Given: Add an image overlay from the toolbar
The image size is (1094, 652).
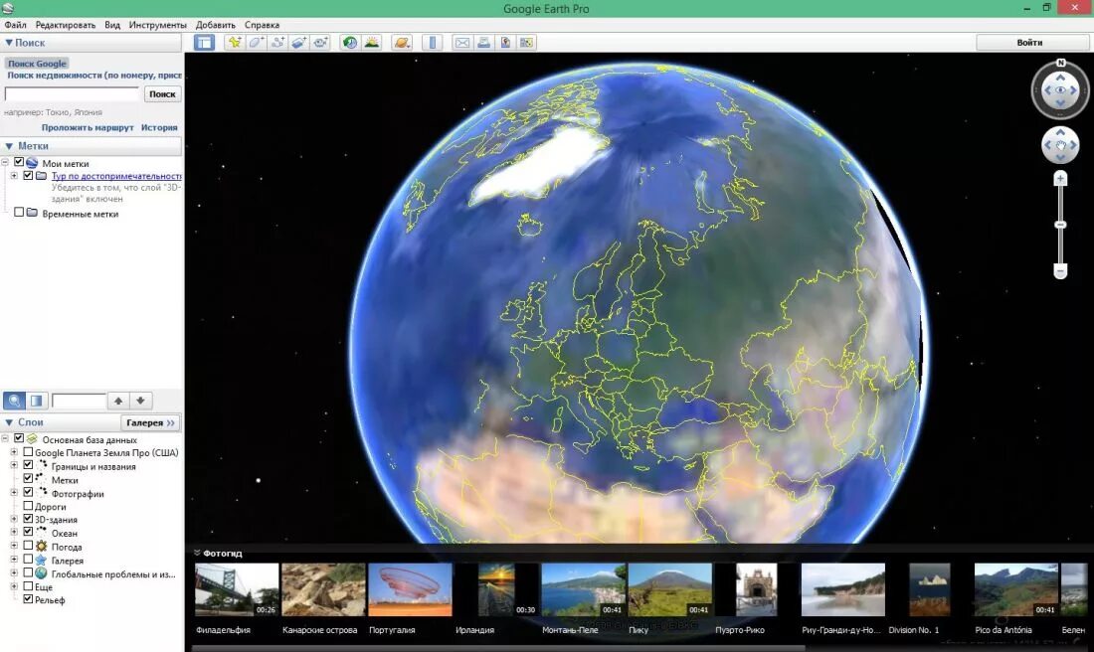Looking at the screenshot, I should [x=299, y=43].
